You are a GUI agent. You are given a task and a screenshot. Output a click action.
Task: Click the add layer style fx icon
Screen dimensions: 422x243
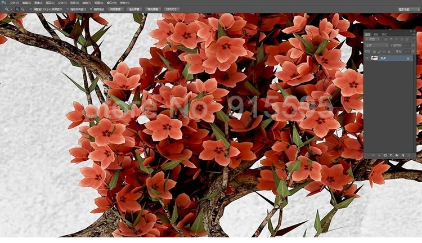point(379,155)
